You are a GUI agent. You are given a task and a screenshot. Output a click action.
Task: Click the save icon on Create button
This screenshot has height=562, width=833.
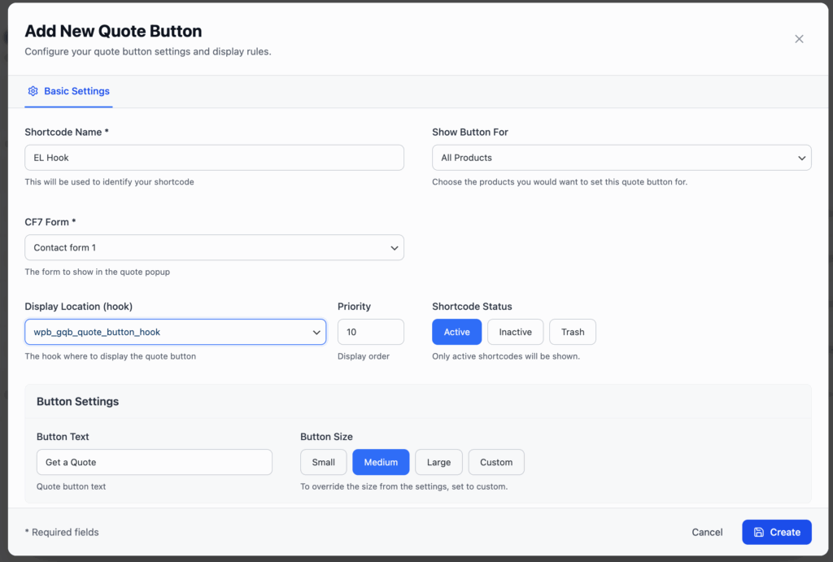pos(759,532)
